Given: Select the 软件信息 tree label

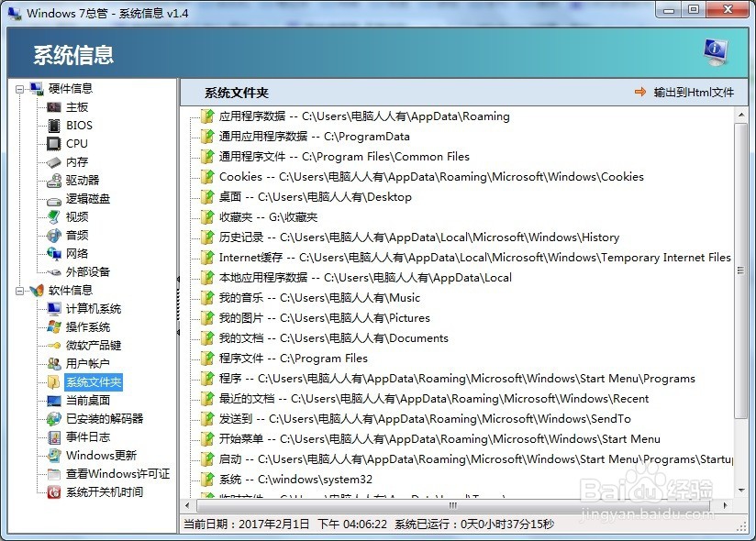Looking at the screenshot, I should [71, 291].
